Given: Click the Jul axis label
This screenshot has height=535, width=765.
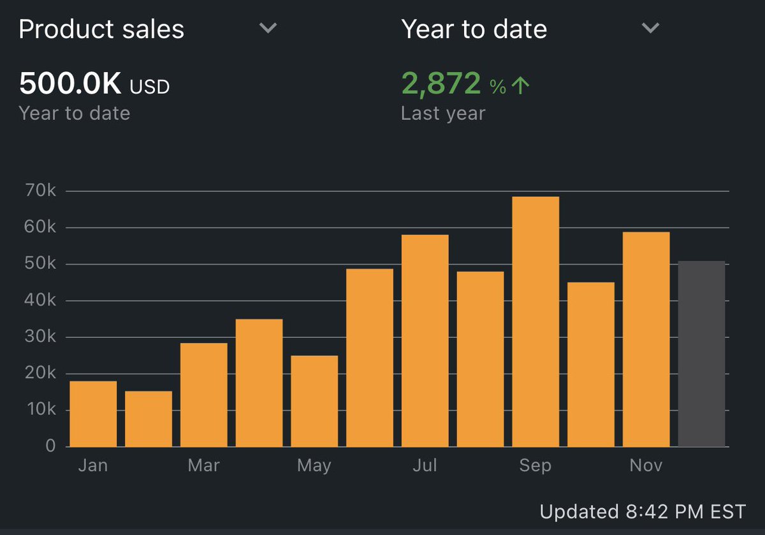Looking at the screenshot, I should (425, 466).
